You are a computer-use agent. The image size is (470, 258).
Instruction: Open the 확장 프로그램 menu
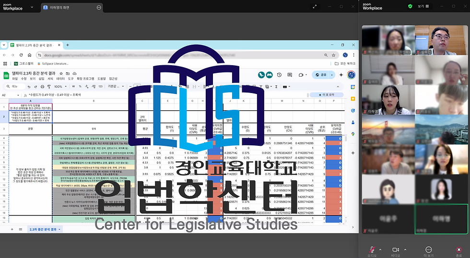[85, 79]
